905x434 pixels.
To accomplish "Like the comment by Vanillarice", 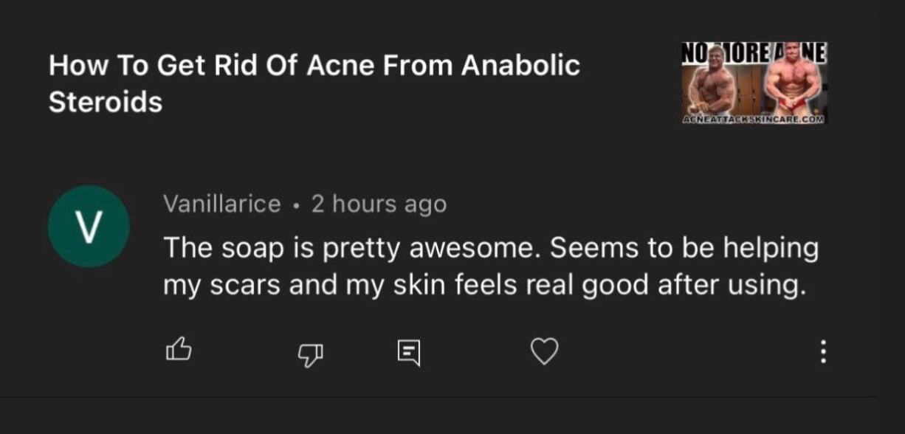I will [x=178, y=351].
